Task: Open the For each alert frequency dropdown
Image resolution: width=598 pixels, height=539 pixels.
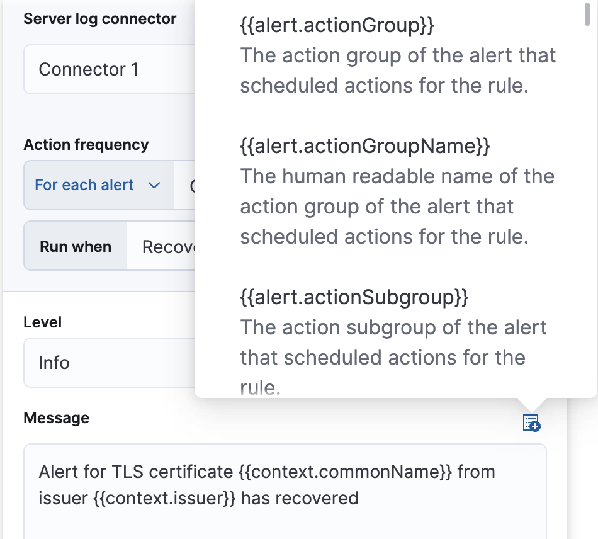Action: coord(98,185)
